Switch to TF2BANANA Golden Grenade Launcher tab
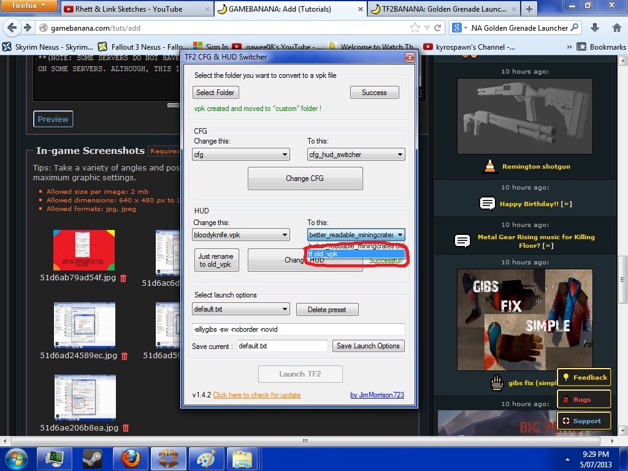Viewport: 628px width, 471px height. coord(444,9)
